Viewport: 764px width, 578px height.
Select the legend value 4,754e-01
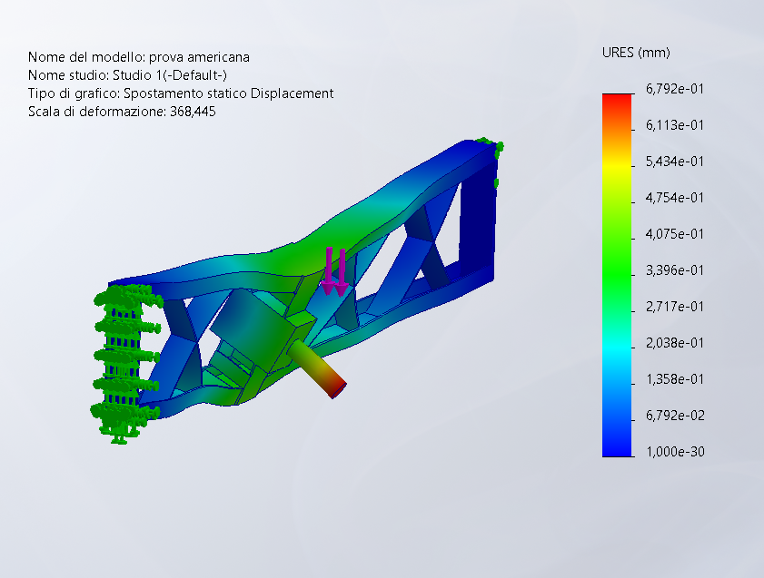(675, 198)
